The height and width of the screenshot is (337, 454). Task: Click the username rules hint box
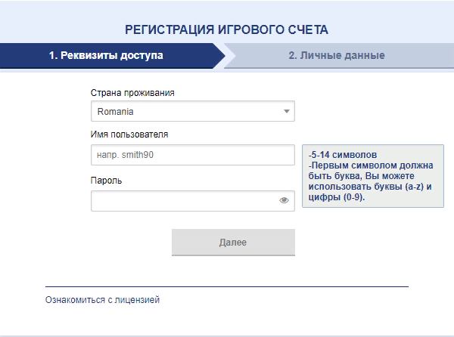coord(373,176)
